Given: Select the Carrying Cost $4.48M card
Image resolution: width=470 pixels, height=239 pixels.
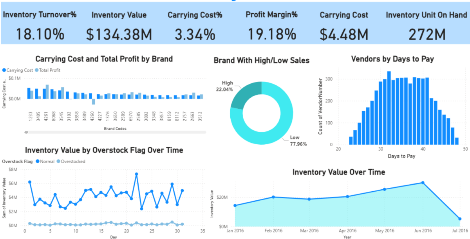Looking at the screenshot, I should [x=344, y=34].
